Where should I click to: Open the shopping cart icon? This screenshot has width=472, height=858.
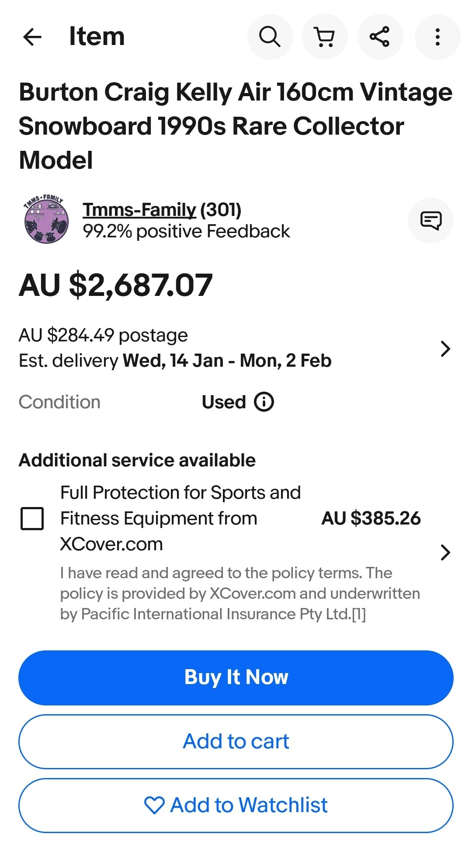[x=325, y=37]
